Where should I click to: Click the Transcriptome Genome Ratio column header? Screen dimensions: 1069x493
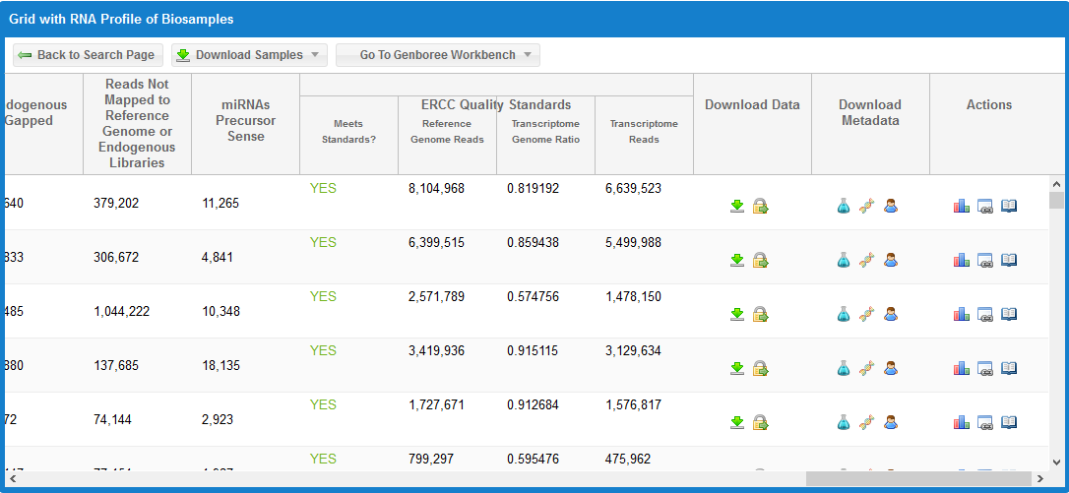pos(545,132)
